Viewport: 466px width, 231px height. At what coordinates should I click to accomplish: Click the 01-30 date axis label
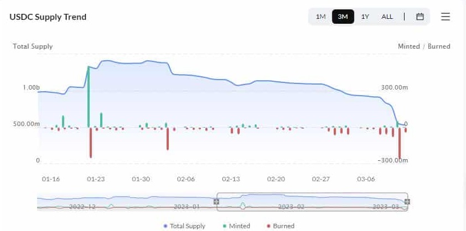coord(141,179)
